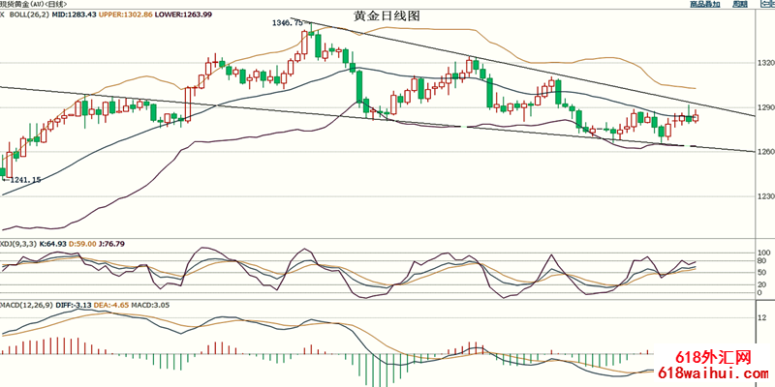Click the DIFF:-3.13 MACD value

[73, 306]
